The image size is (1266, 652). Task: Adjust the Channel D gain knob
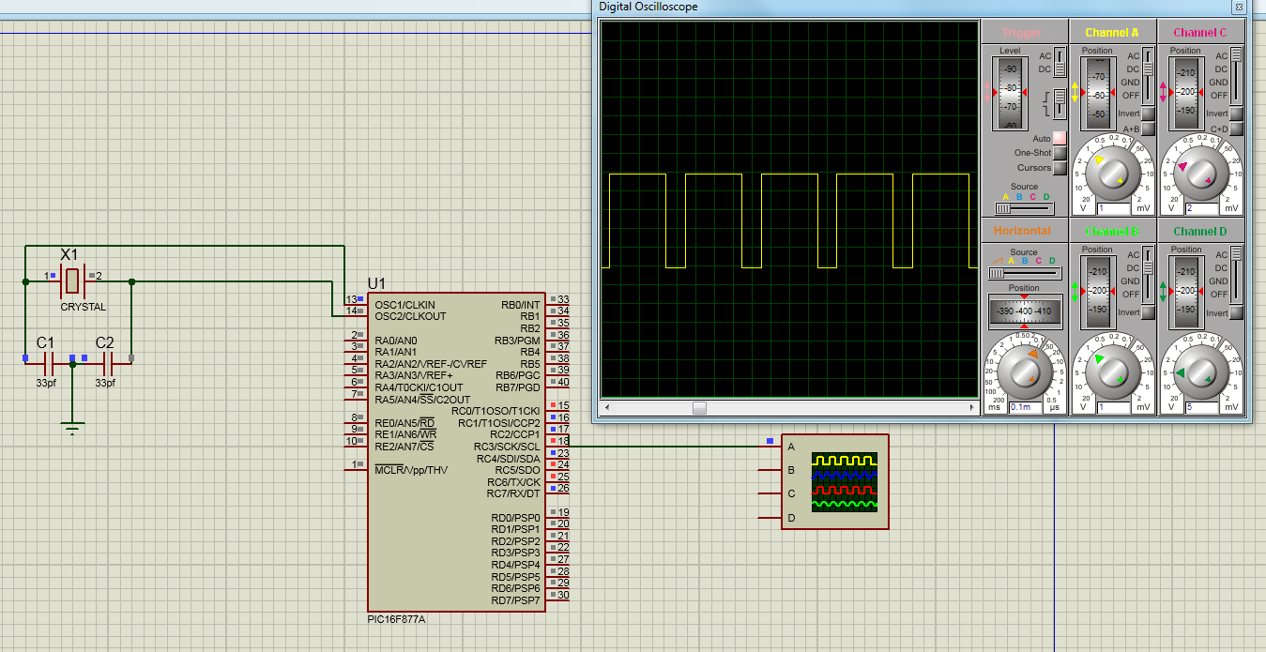pyautogui.click(x=1201, y=371)
